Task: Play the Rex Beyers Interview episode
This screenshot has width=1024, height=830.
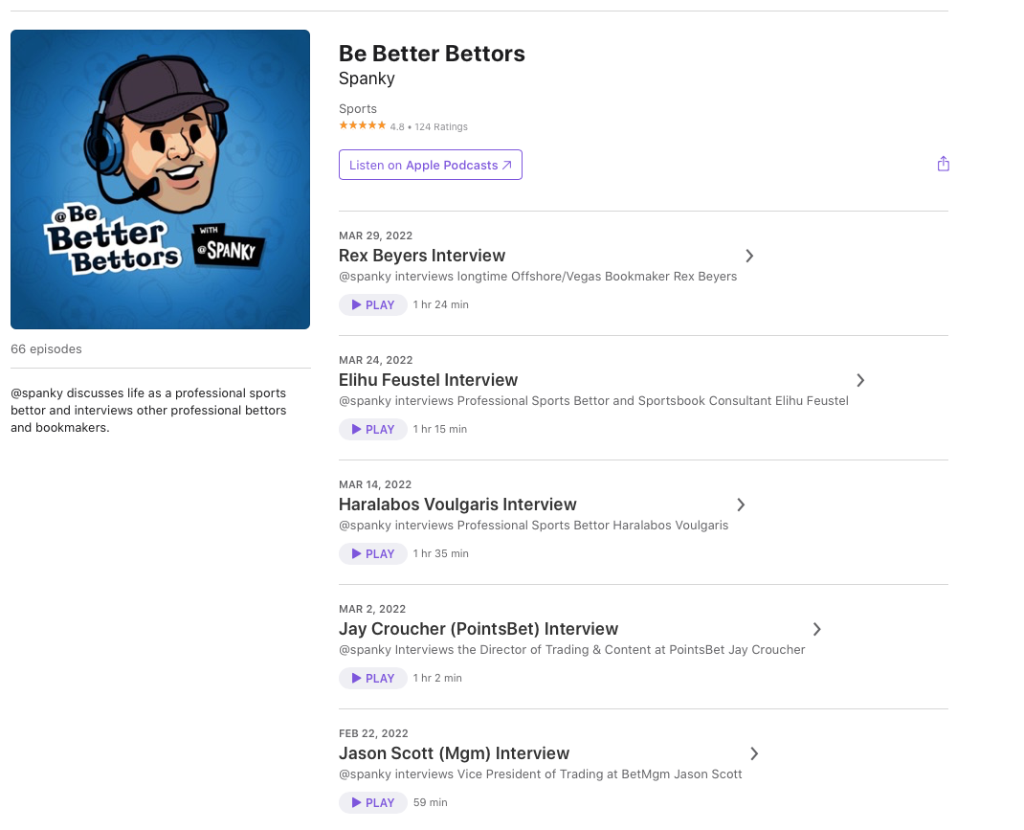Action: click(373, 305)
